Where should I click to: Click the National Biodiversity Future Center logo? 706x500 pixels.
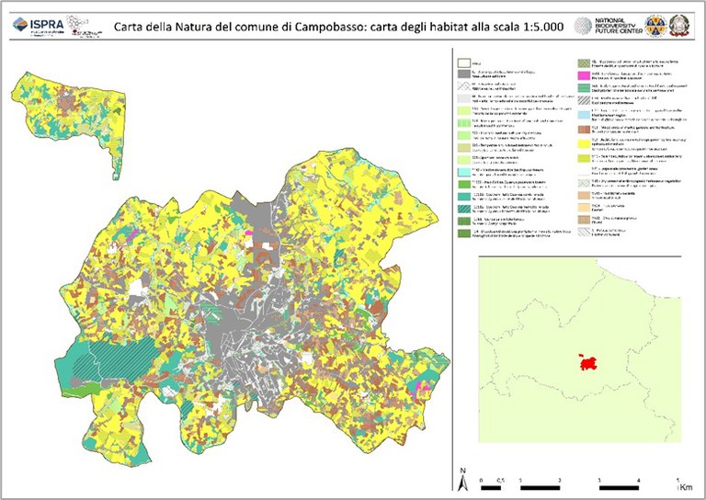[607, 24]
